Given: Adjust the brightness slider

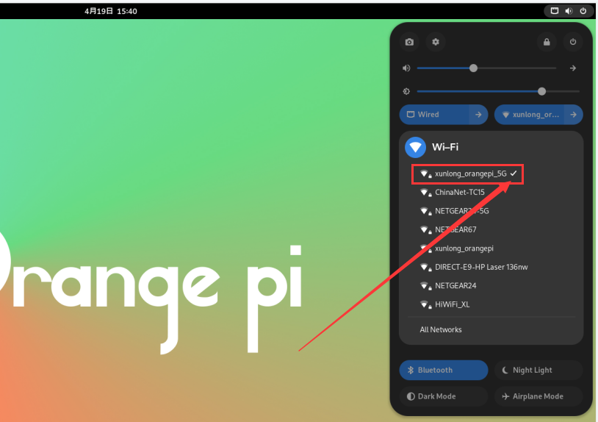Looking at the screenshot, I should point(498,91).
